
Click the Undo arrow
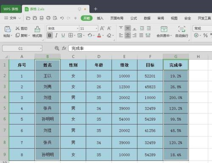(x=62, y=18)
